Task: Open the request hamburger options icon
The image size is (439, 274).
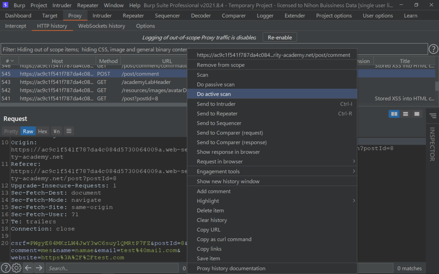Action: pos(69,131)
